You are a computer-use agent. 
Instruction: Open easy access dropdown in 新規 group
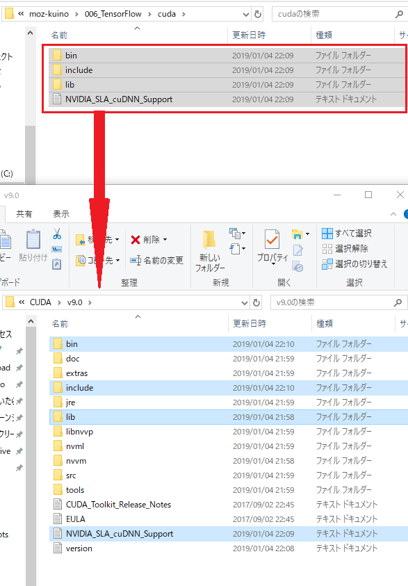(237, 249)
